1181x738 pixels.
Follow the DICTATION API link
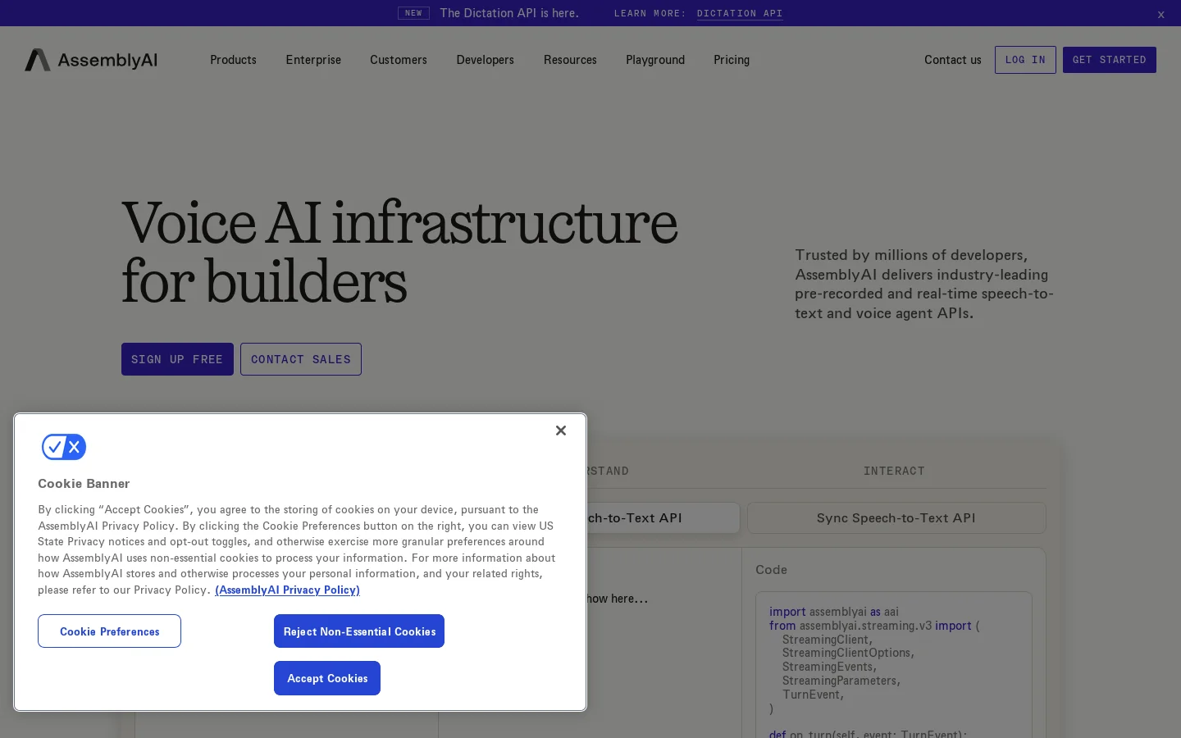[x=740, y=13]
